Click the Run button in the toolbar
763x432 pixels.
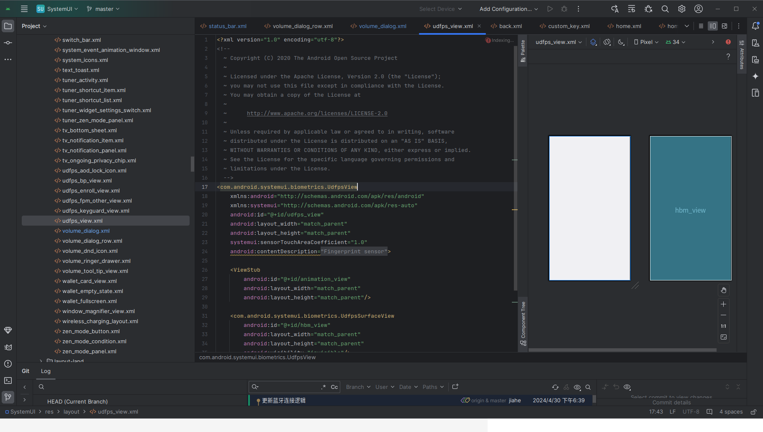[550, 8]
